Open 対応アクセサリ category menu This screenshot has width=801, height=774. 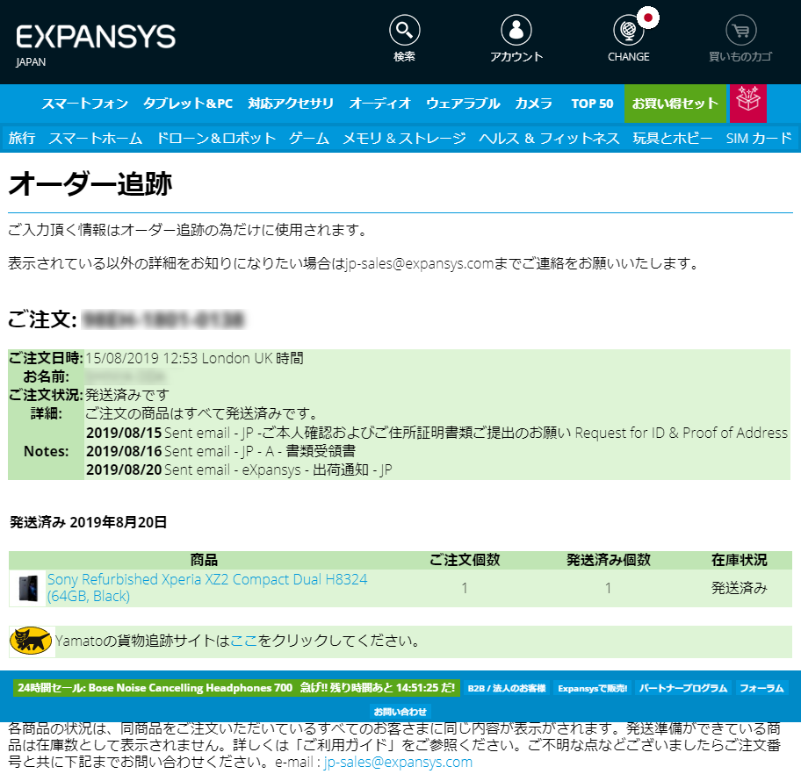pyautogui.click(x=291, y=104)
